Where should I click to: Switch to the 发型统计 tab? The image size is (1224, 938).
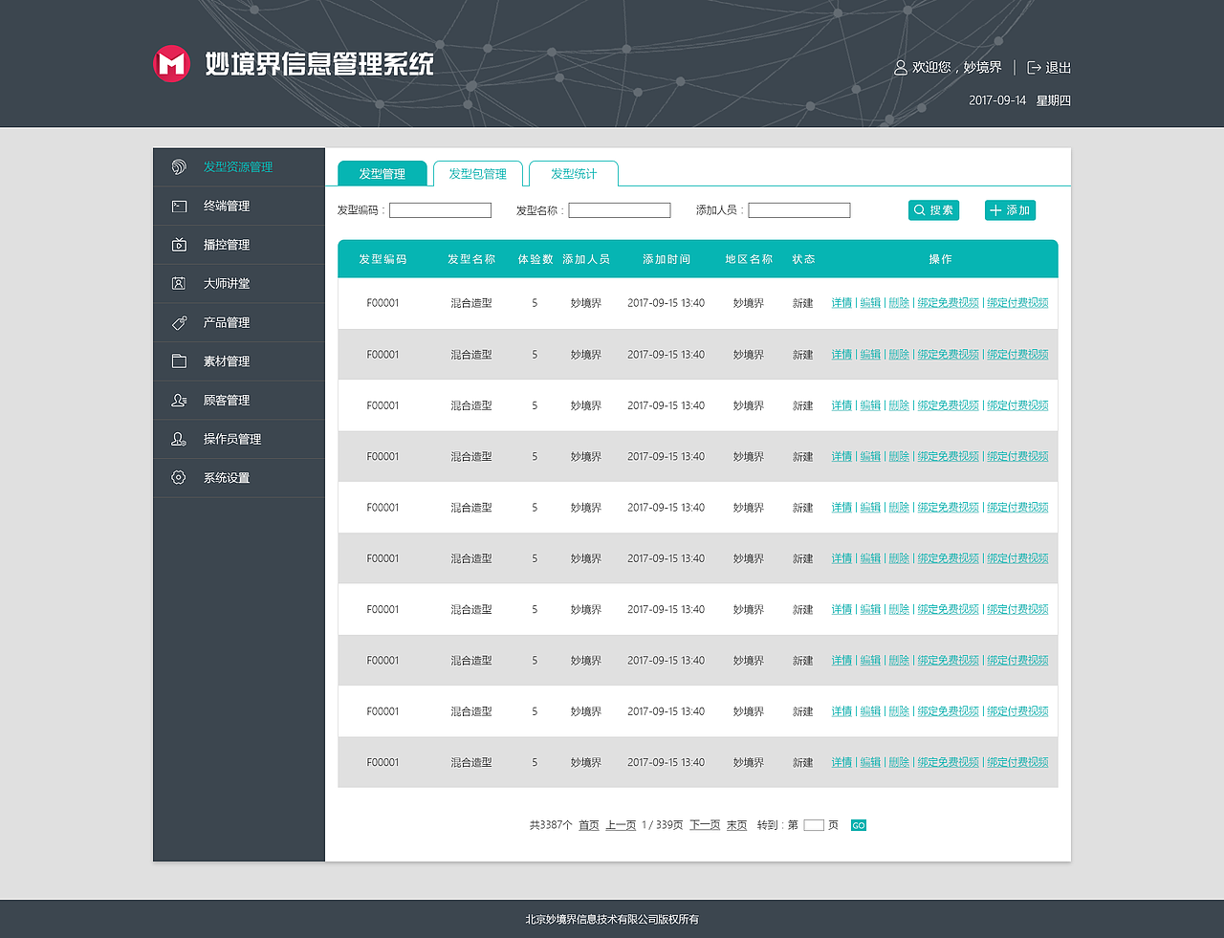[574, 173]
